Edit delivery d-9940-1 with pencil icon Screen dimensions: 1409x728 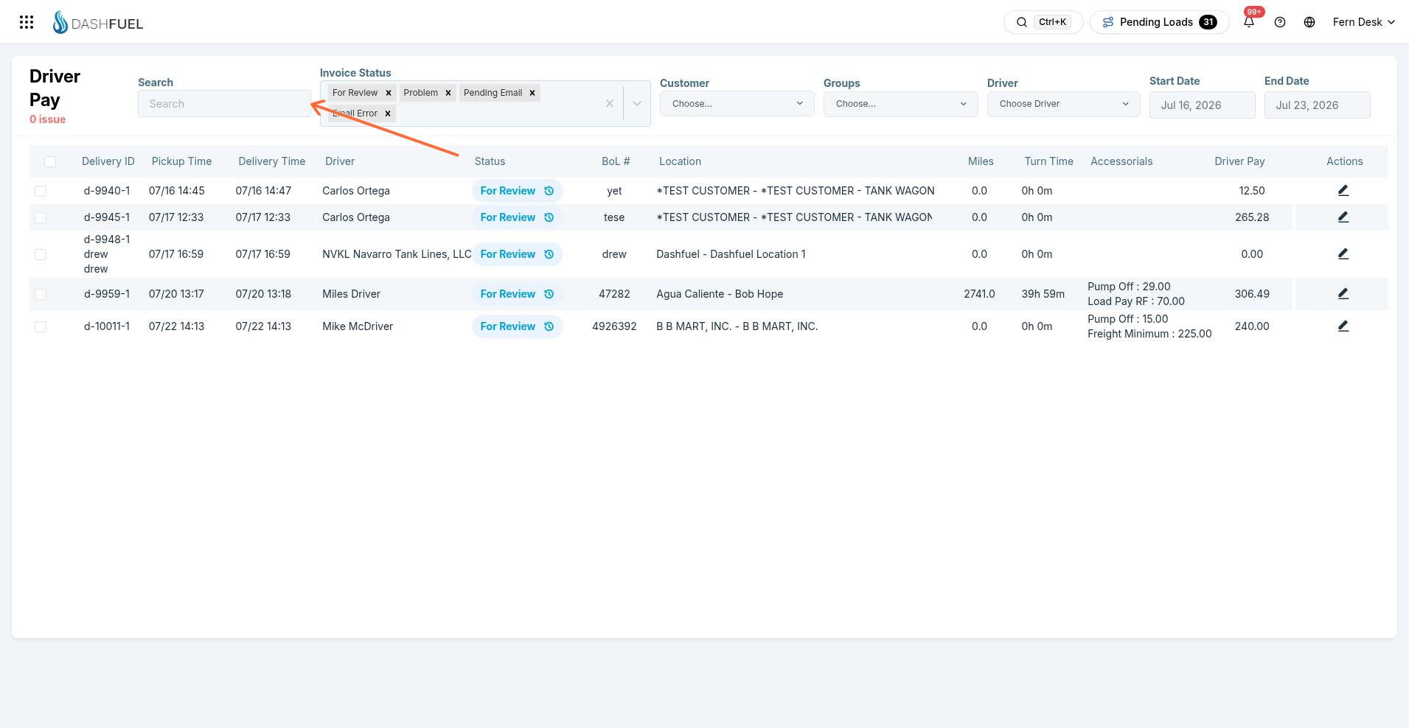pyautogui.click(x=1343, y=191)
